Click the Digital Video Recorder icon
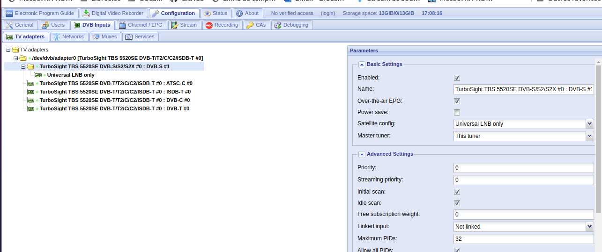 coord(86,14)
